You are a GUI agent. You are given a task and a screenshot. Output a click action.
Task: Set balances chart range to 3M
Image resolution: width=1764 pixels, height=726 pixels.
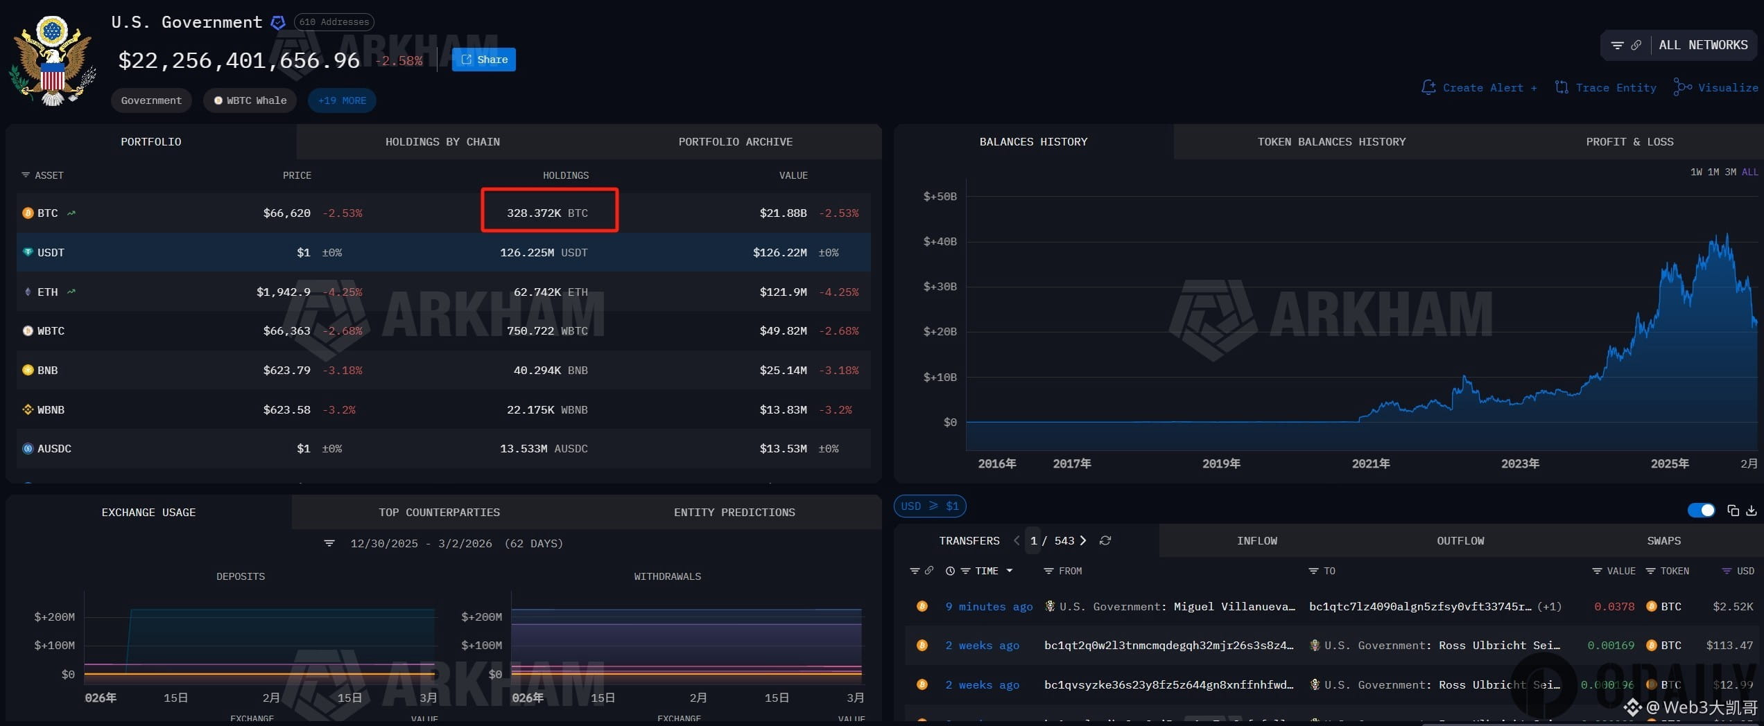1731,172
